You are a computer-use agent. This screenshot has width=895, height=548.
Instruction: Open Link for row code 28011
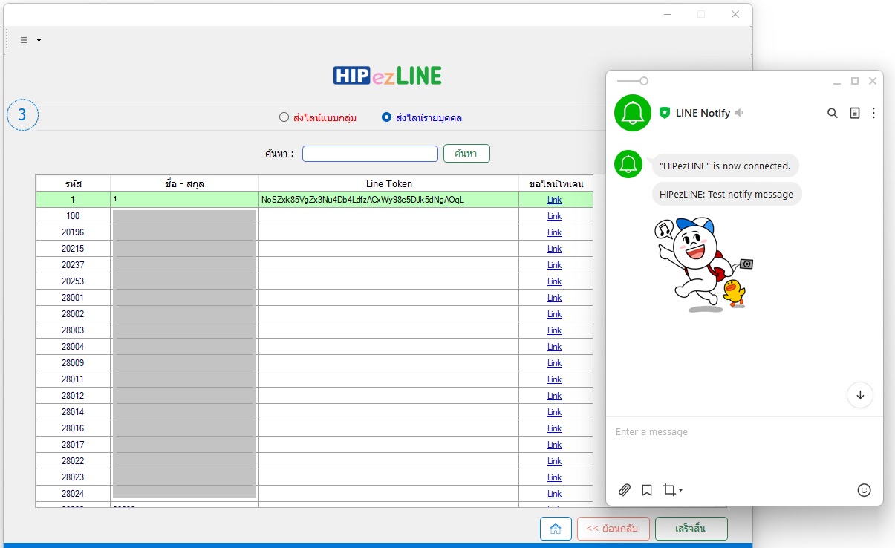[555, 379]
